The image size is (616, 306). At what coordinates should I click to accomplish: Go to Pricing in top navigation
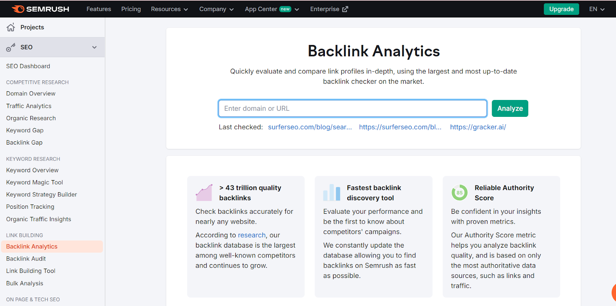pos(131,9)
